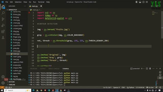The width and height of the screenshot is (163, 92).
Task: Open the launch profile dropdown beside plus
Action: click(144, 69)
